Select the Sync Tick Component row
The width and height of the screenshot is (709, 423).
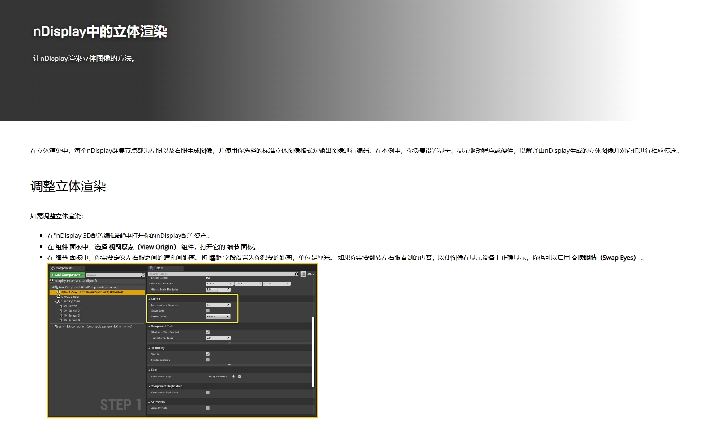[94, 326]
